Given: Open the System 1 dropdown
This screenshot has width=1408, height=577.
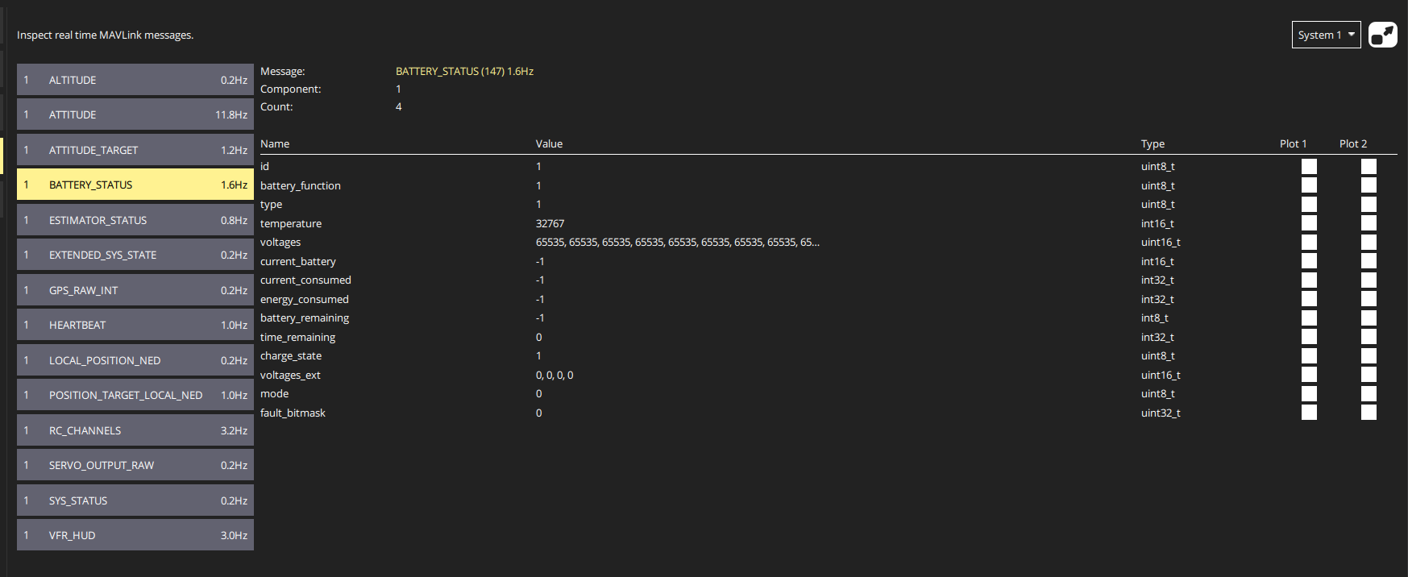Looking at the screenshot, I should point(1326,35).
